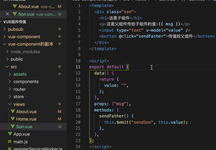Expand the vue-component folder
The height and width of the screenshot is (150, 216).
(x=4, y=37)
